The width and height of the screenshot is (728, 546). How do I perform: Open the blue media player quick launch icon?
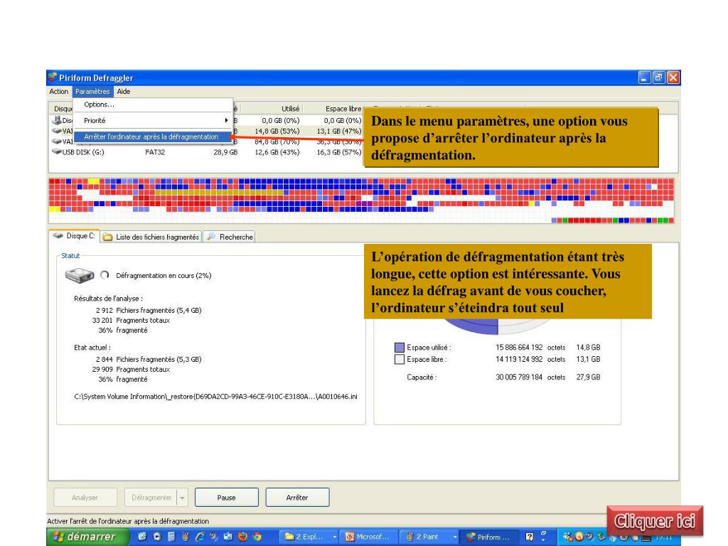click(x=156, y=537)
